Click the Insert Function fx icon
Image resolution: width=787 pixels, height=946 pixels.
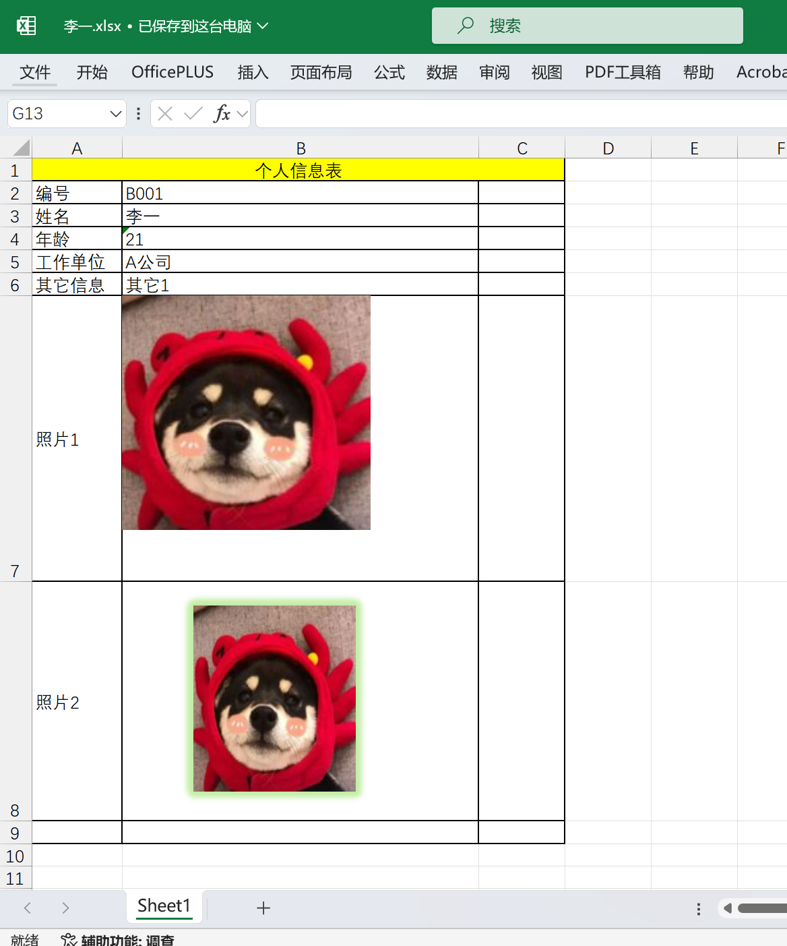coord(224,113)
